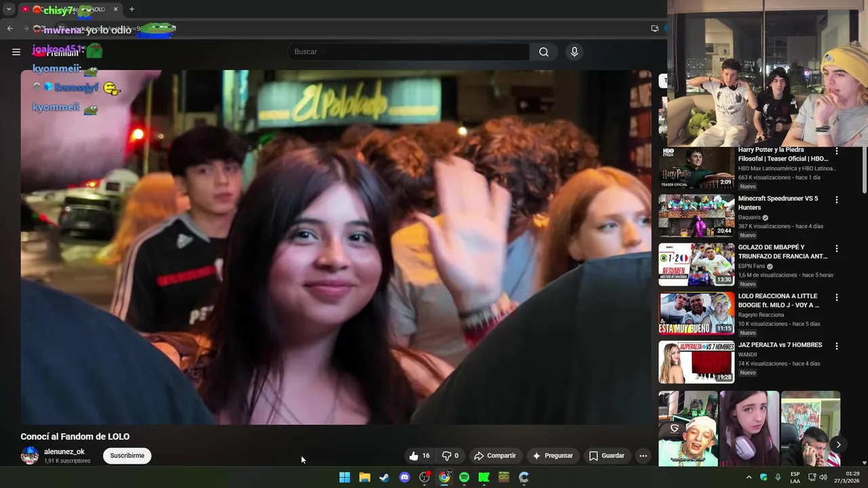Screen dimensions: 868x488
Task: Open options menu for Golazo de Mbappé video
Action: [837, 249]
